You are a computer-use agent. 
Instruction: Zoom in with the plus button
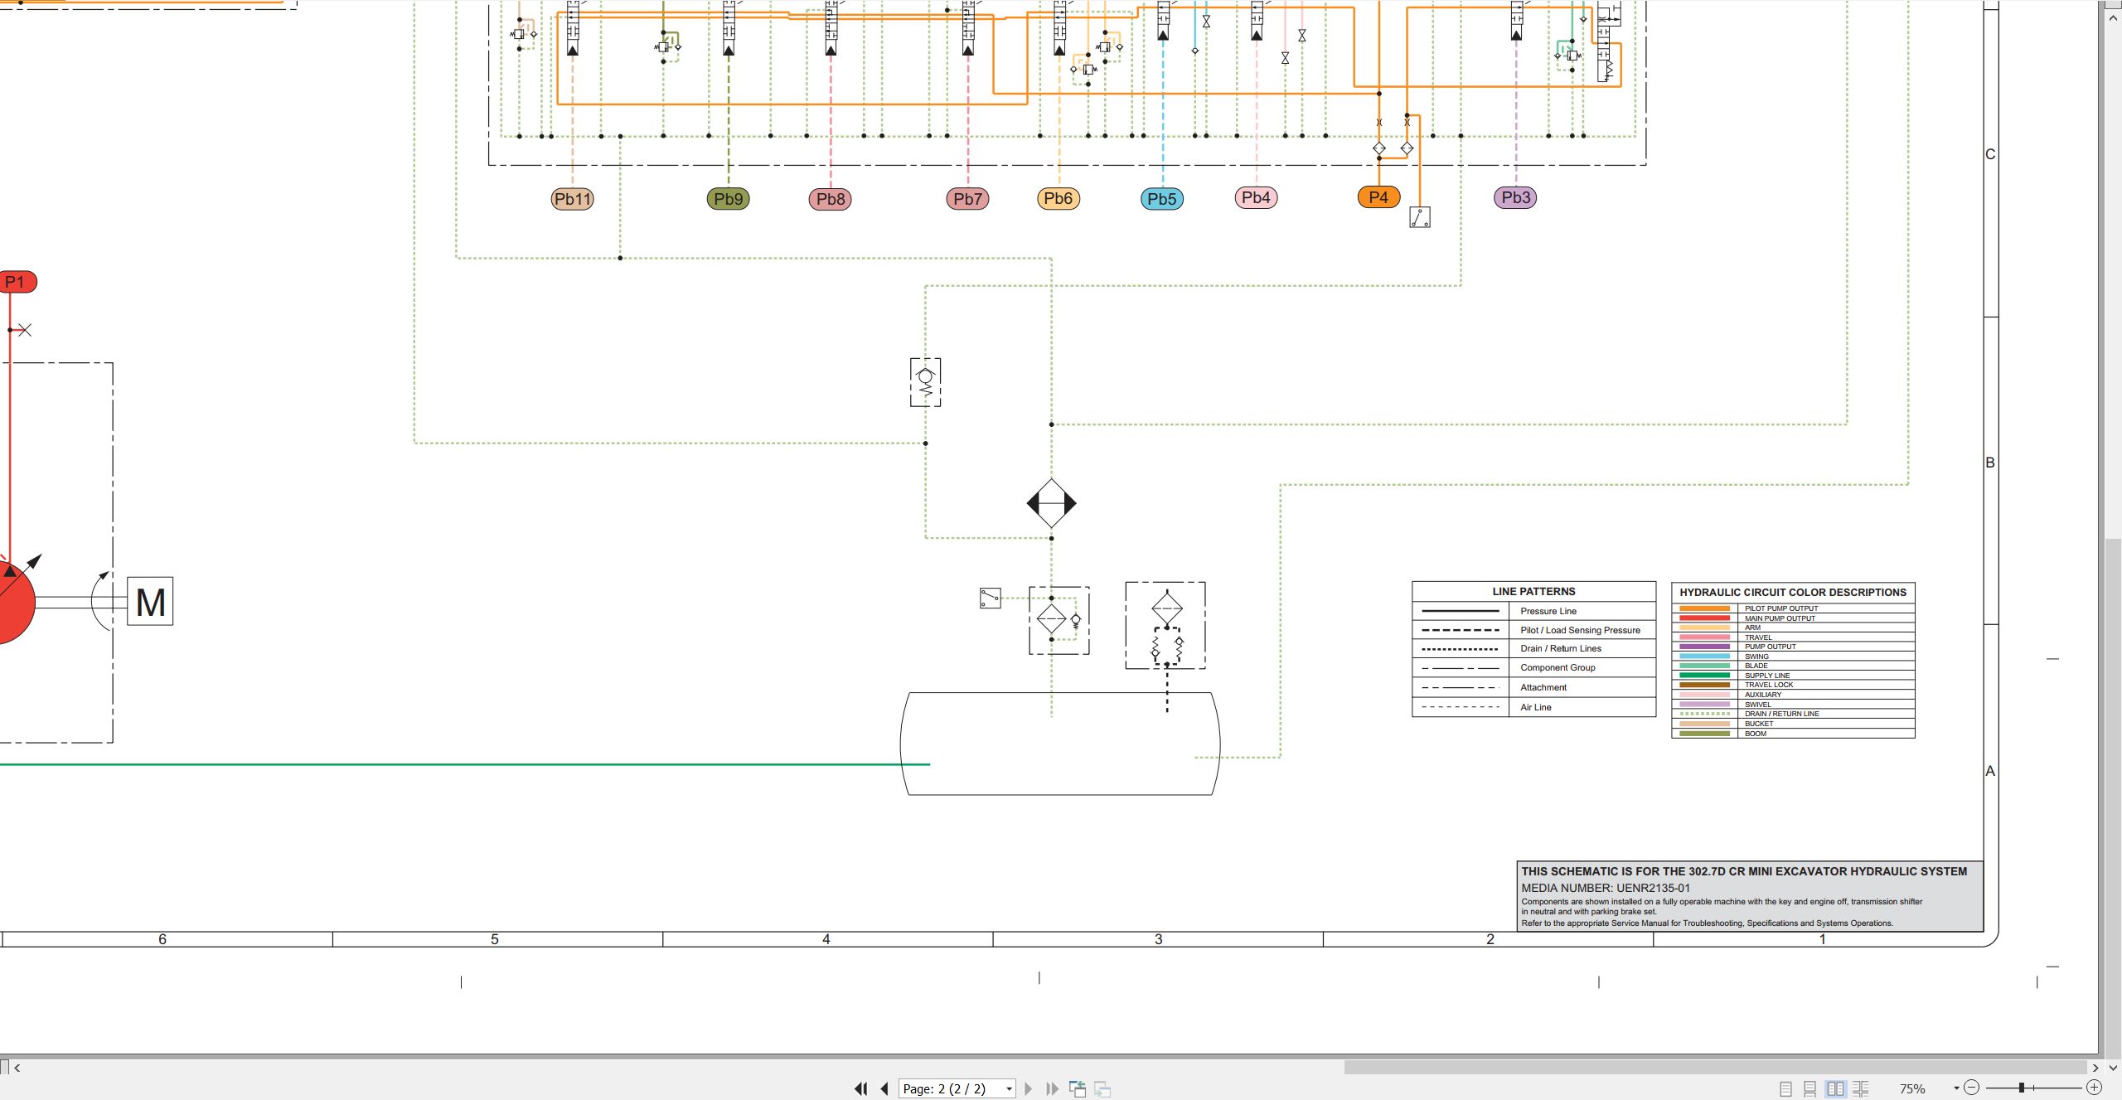click(x=2094, y=1088)
